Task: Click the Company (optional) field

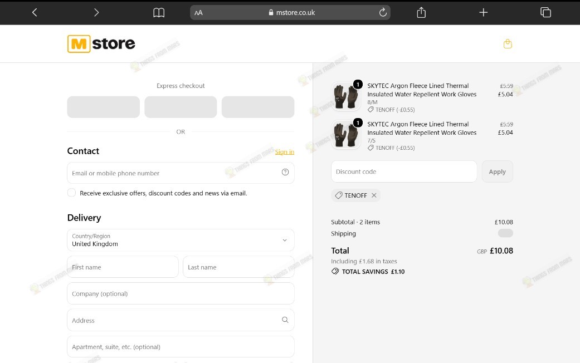Action: click(x=181, y=293)
